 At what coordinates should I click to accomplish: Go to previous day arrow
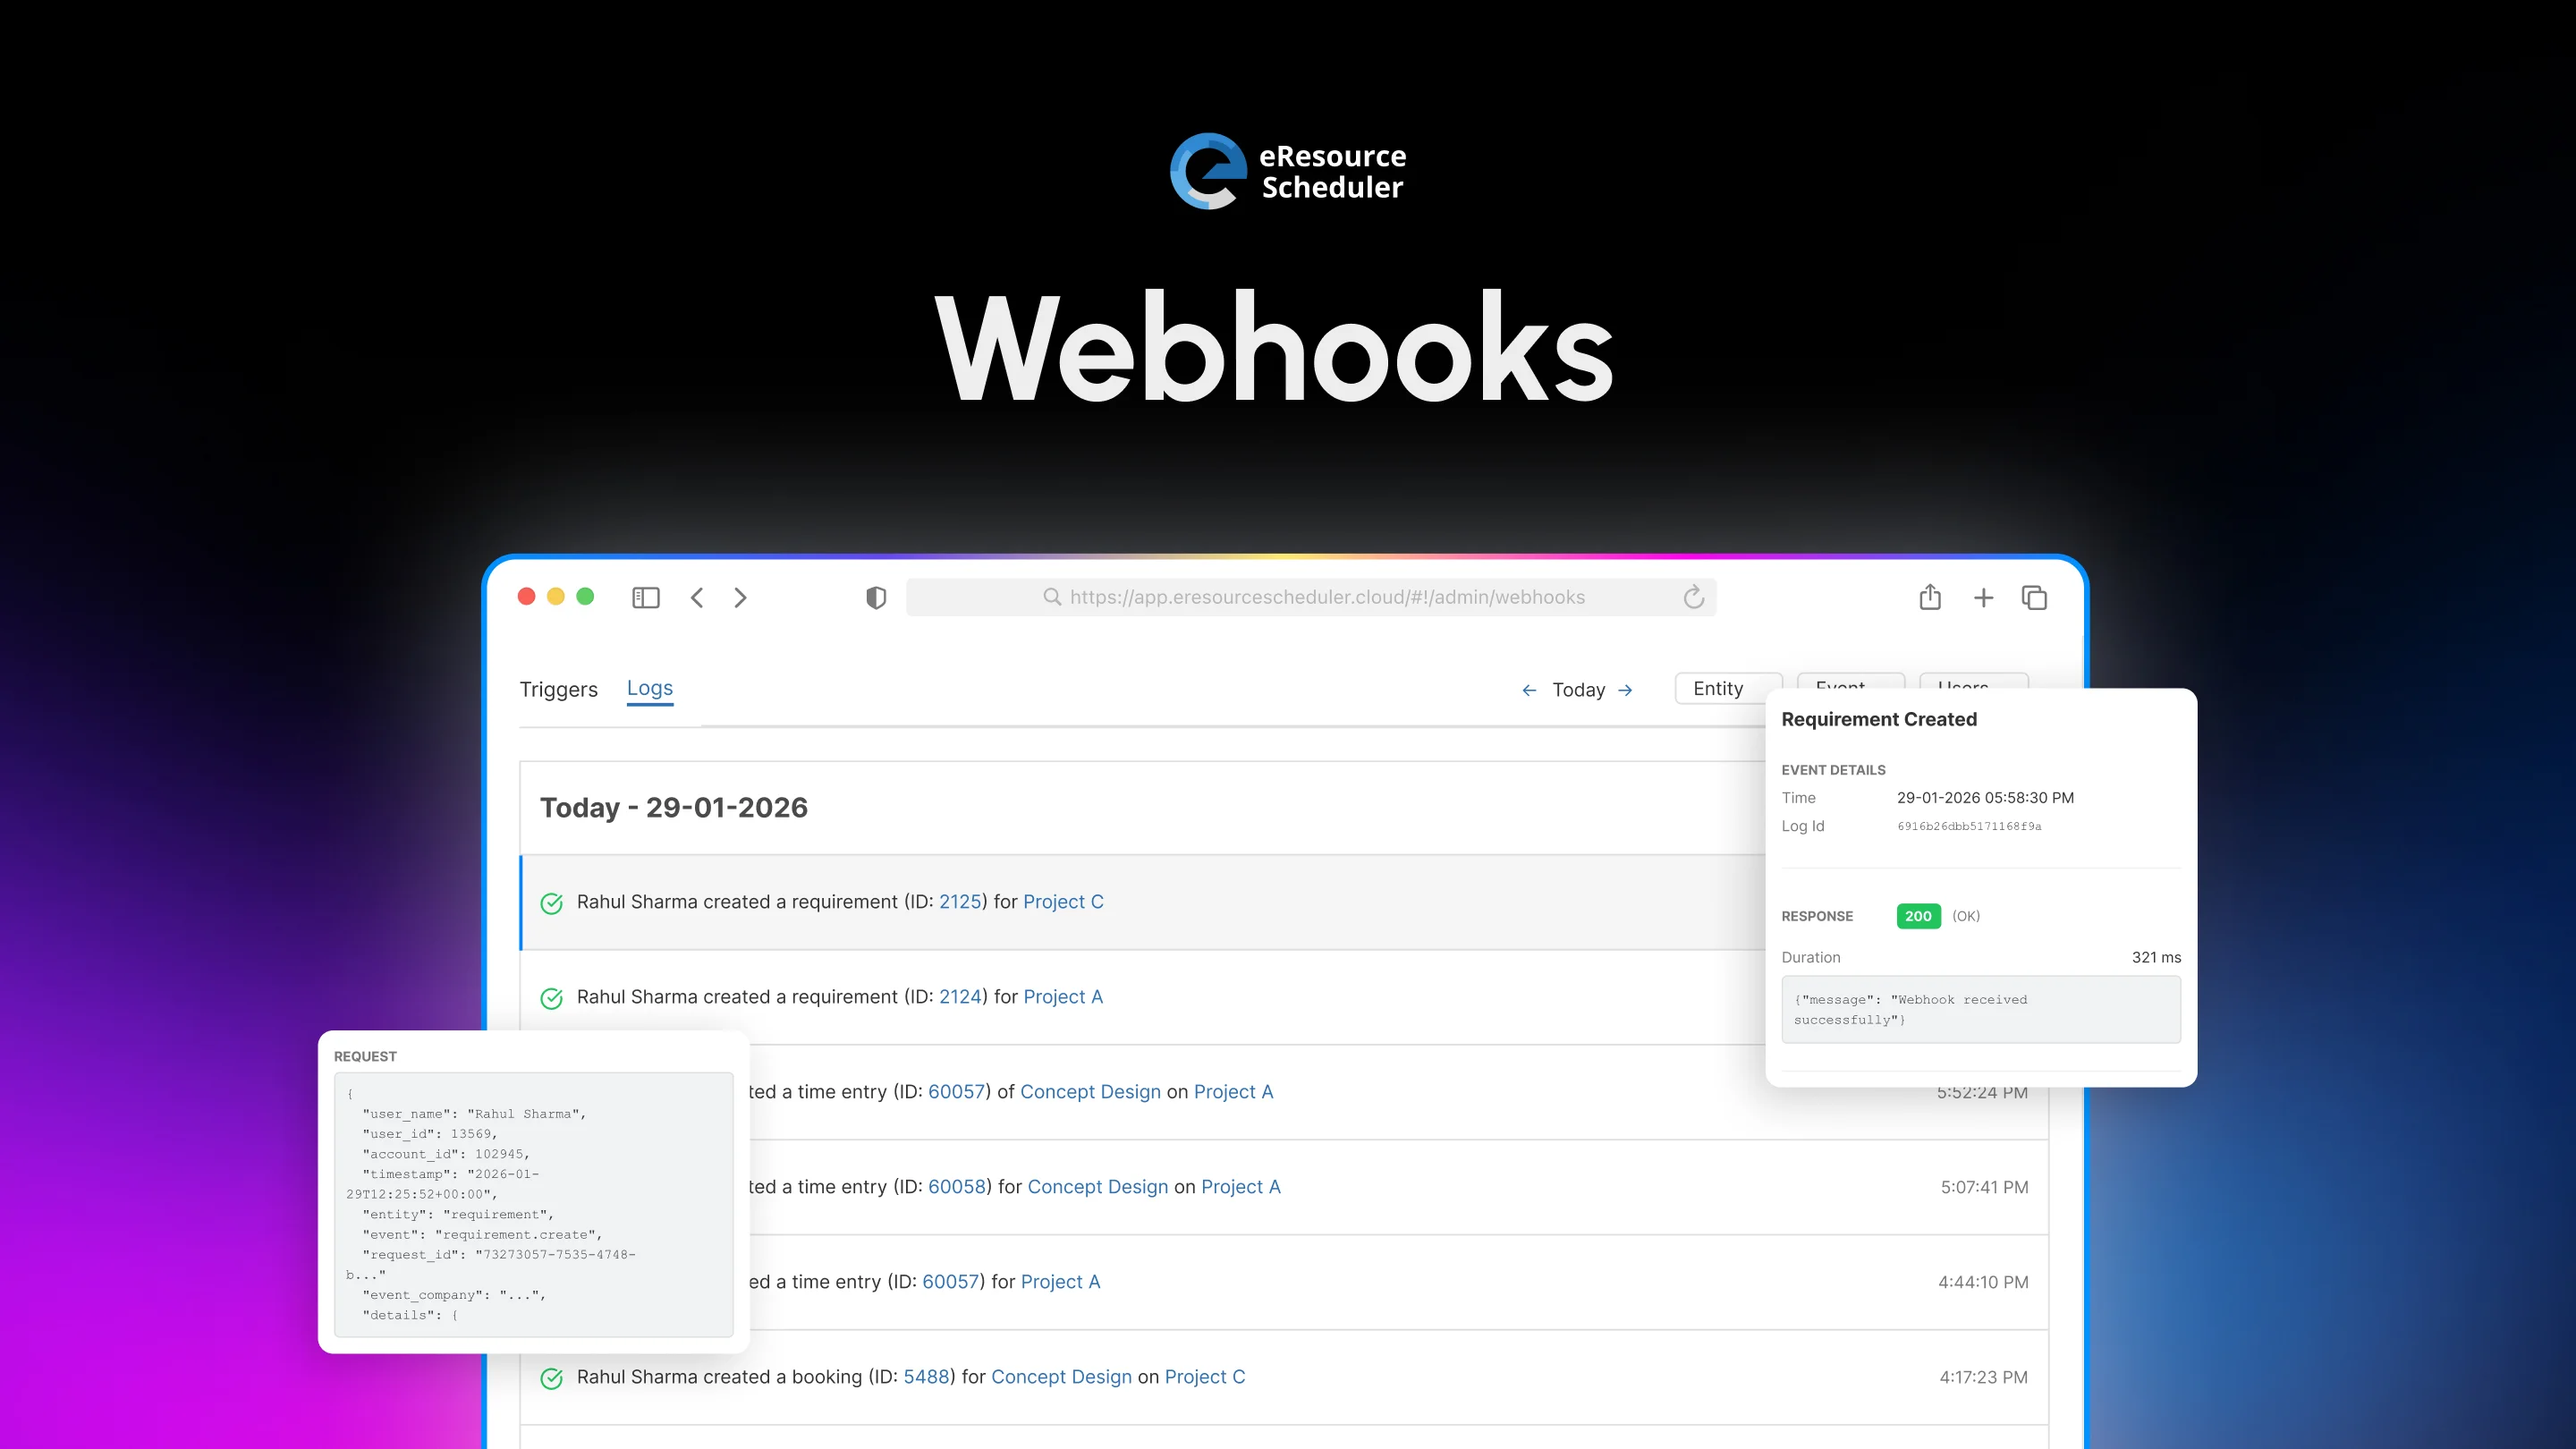1529,690
